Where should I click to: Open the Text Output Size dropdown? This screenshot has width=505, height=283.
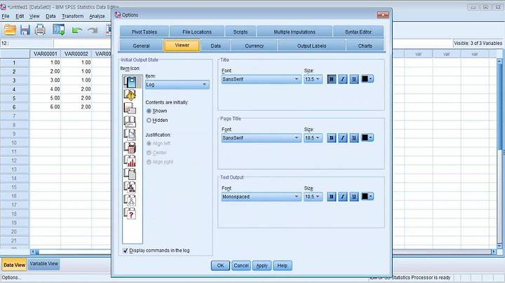pyautogui.click(x=313, y=197)
